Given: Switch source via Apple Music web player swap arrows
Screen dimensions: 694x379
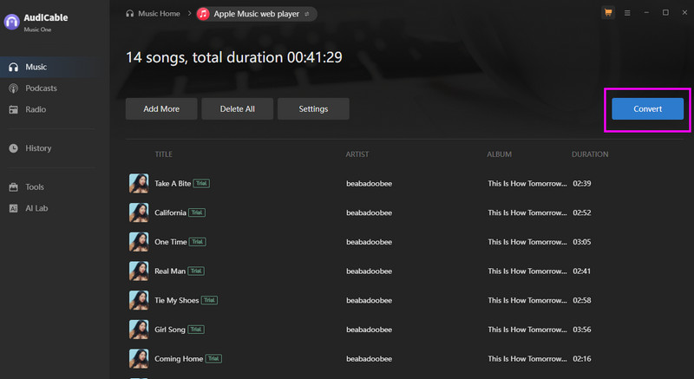Looking at the screenshot, I should tap(306, 14).
